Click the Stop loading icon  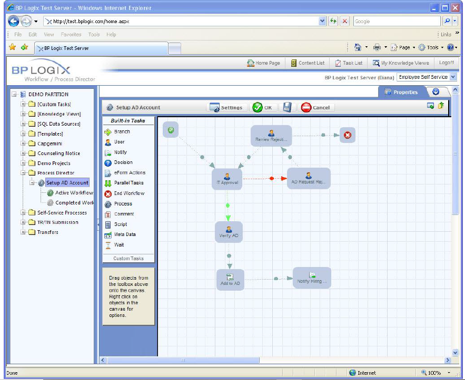tap(344, 22)
